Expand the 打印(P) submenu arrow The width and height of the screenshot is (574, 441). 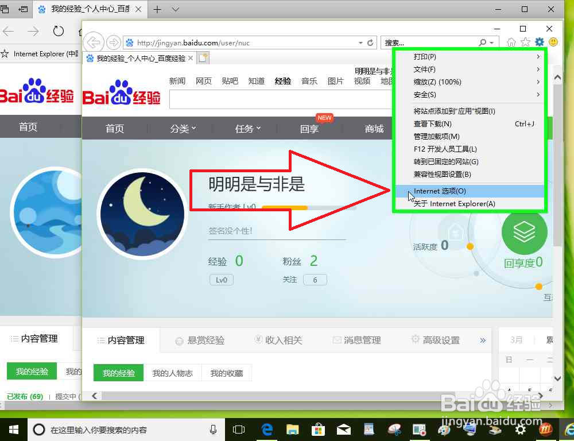(x=538, y=57)
